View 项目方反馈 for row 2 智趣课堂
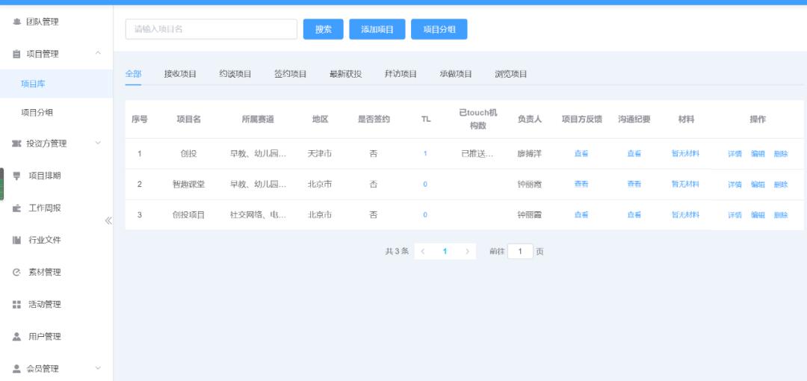 (581, 184)
